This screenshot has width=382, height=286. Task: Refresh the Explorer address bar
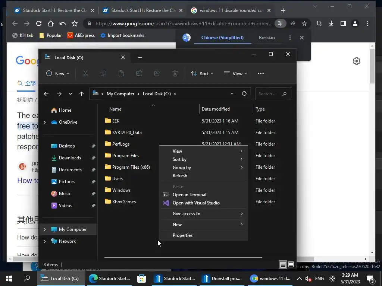pos(244,93)
